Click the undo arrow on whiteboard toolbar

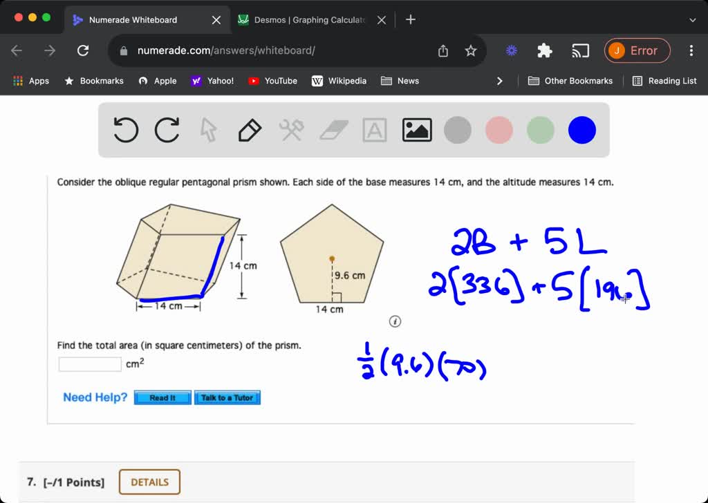coord(126,130)
